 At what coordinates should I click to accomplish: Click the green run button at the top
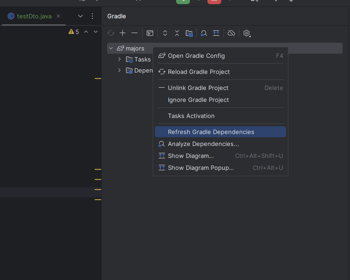(183, 1)
